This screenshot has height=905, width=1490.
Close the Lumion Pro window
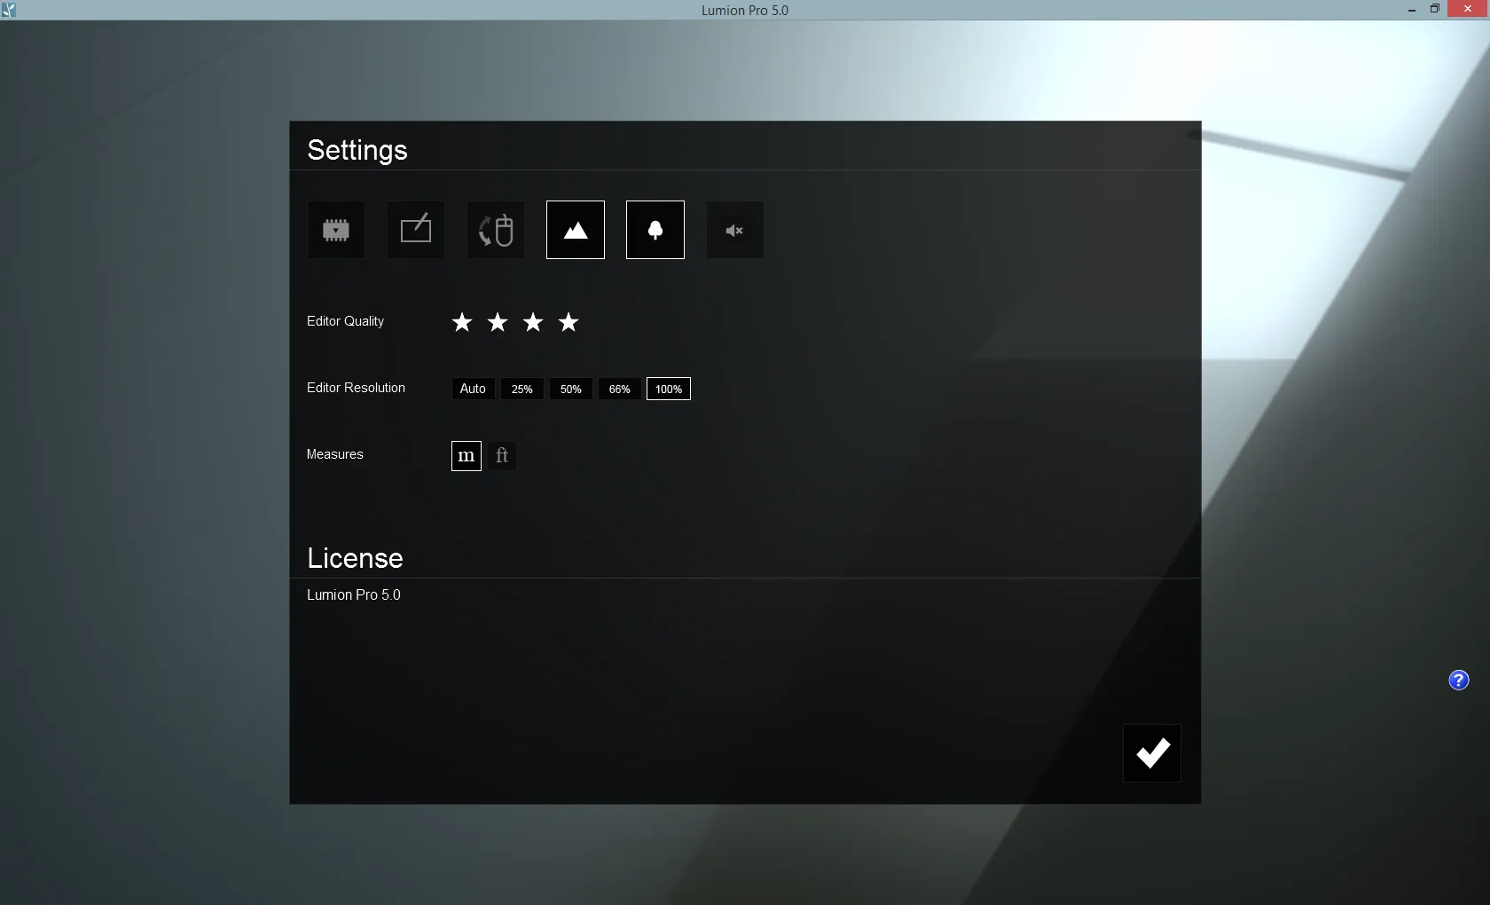(1468, 9)
